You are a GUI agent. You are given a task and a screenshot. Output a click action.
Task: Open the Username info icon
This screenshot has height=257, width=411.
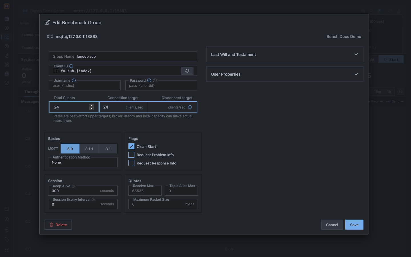74,80
